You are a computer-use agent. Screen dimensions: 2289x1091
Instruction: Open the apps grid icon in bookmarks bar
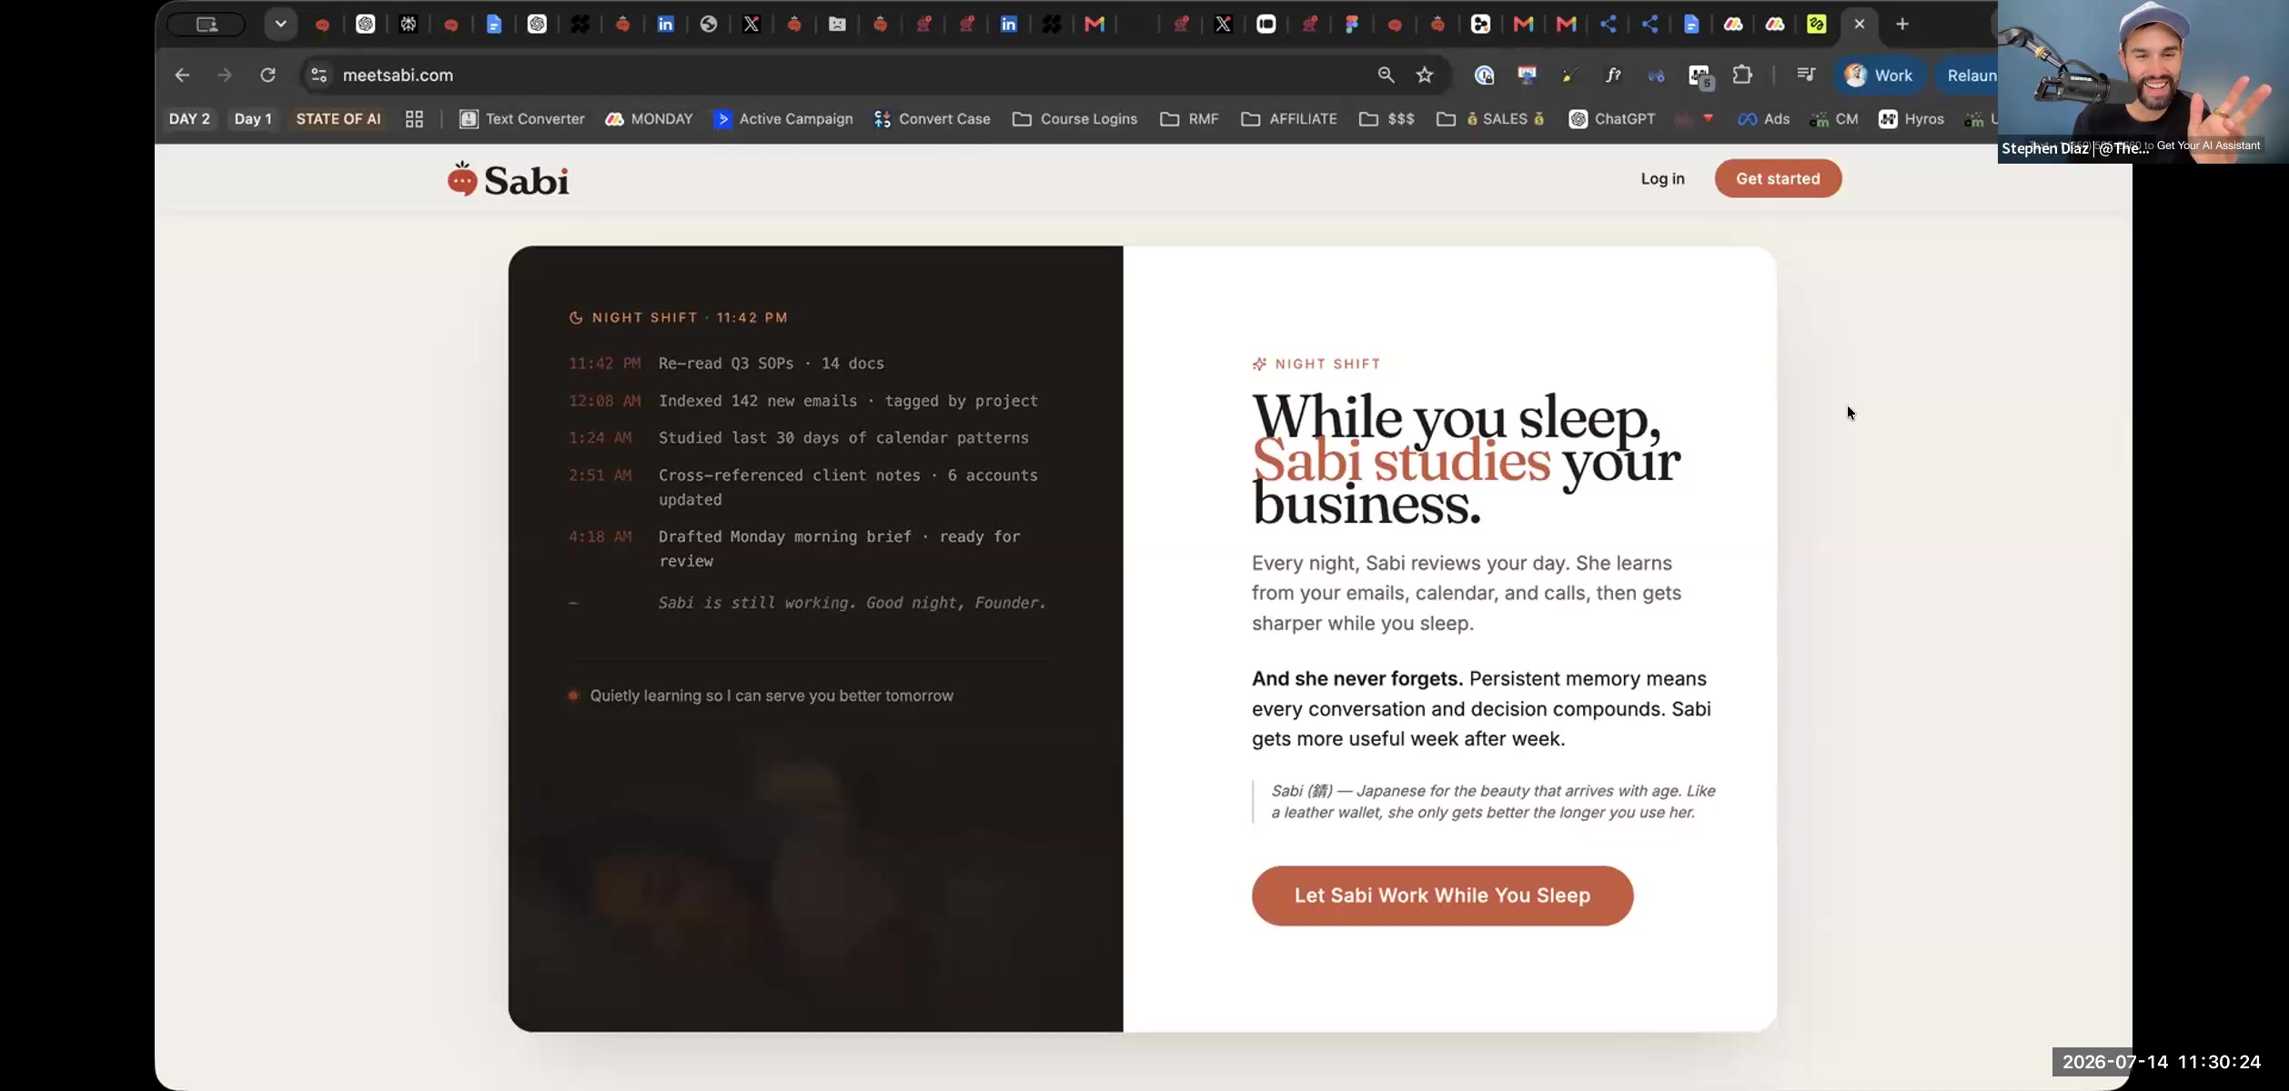(414, 119)
